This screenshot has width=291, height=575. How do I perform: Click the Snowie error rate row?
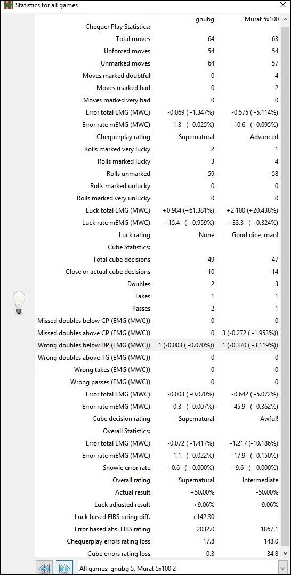[x=158, y=468]
